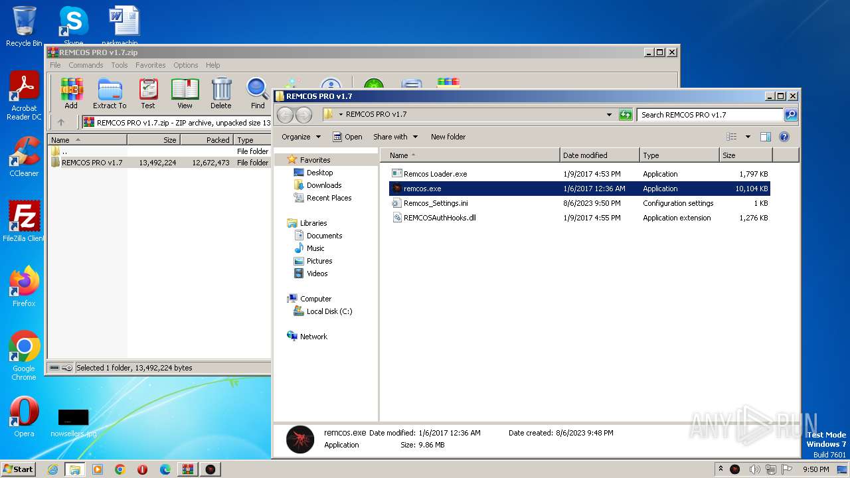
Task: Select the Remcos Loader.exe file
Action: tap(580, 174)
